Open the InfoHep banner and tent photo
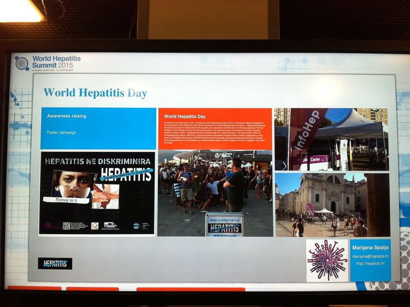Screen dimensions: 410x307 coord(331,139)
